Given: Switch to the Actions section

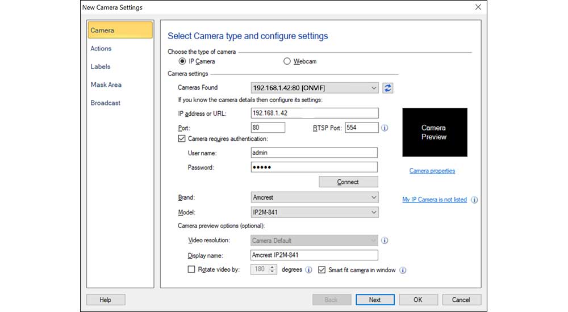Looking at the screenshot, I should click(x=101, y=49).
